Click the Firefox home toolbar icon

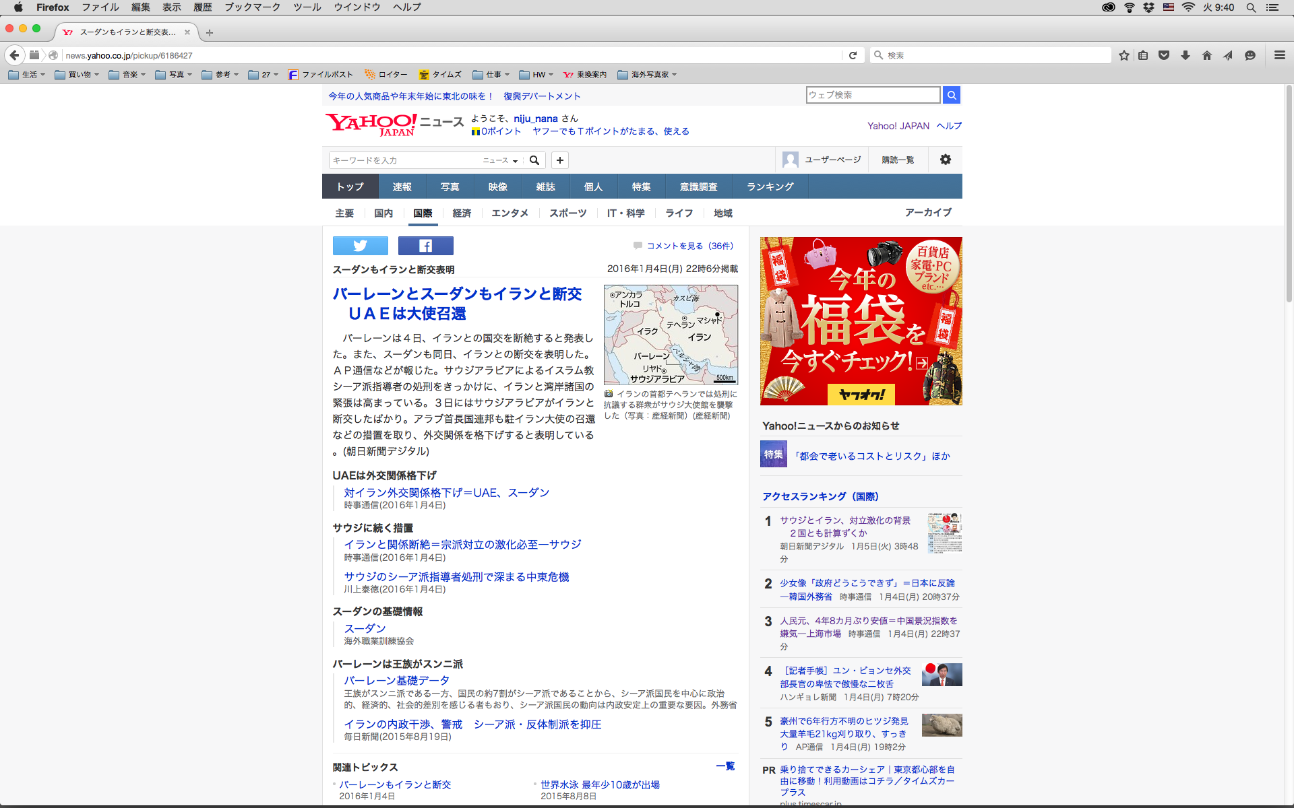point(1206,55)
